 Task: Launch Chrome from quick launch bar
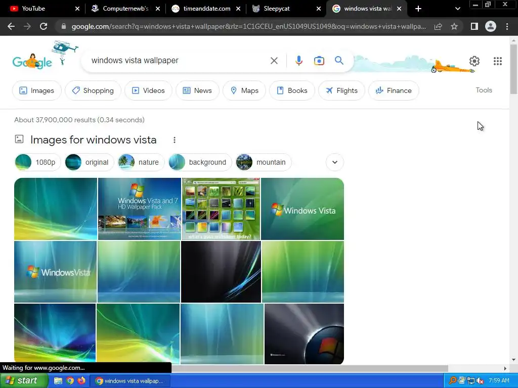point(70,381)
